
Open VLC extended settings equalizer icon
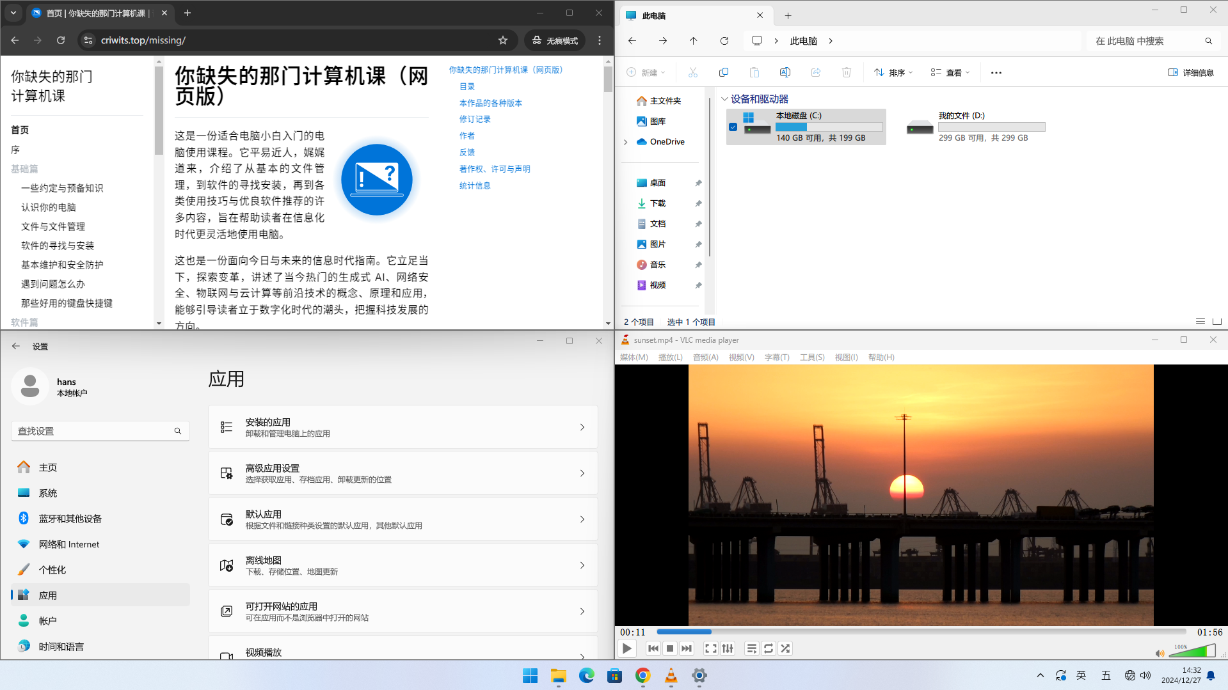[x=728, y=648]
